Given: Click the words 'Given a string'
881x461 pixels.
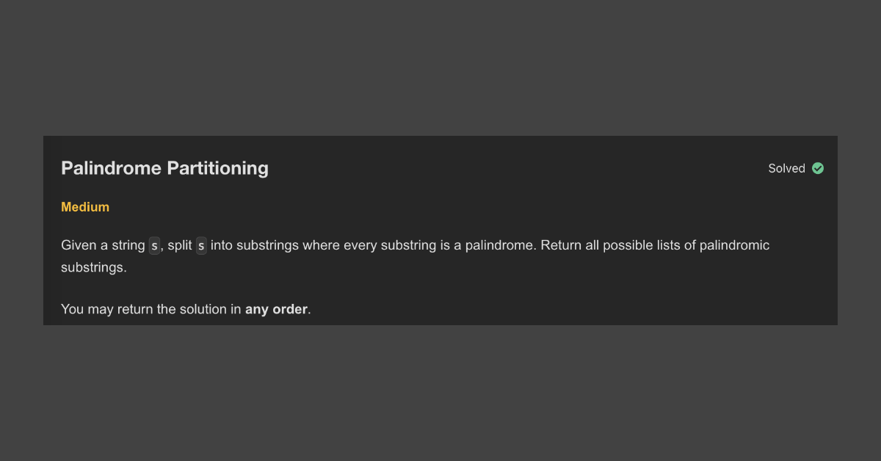Looking at the screenshot, I should point(103,245).
